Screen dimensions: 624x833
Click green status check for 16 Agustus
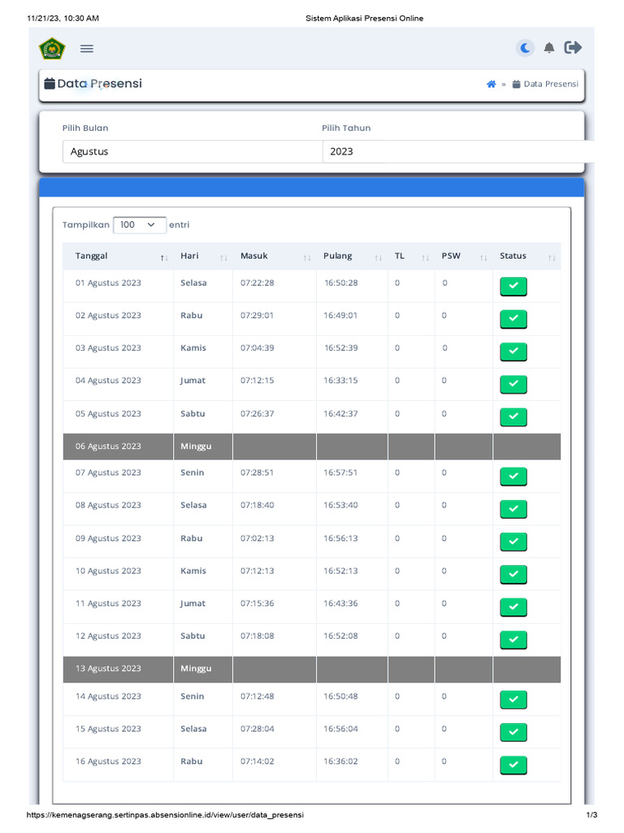pos(513,765)
